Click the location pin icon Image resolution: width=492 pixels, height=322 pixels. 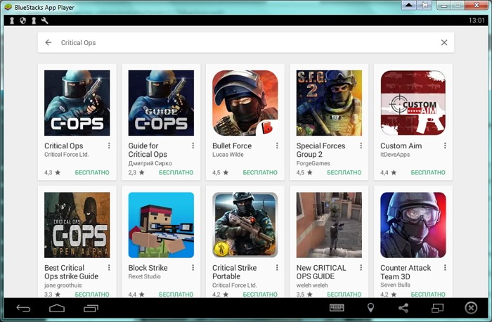click(x=370, y=308)
